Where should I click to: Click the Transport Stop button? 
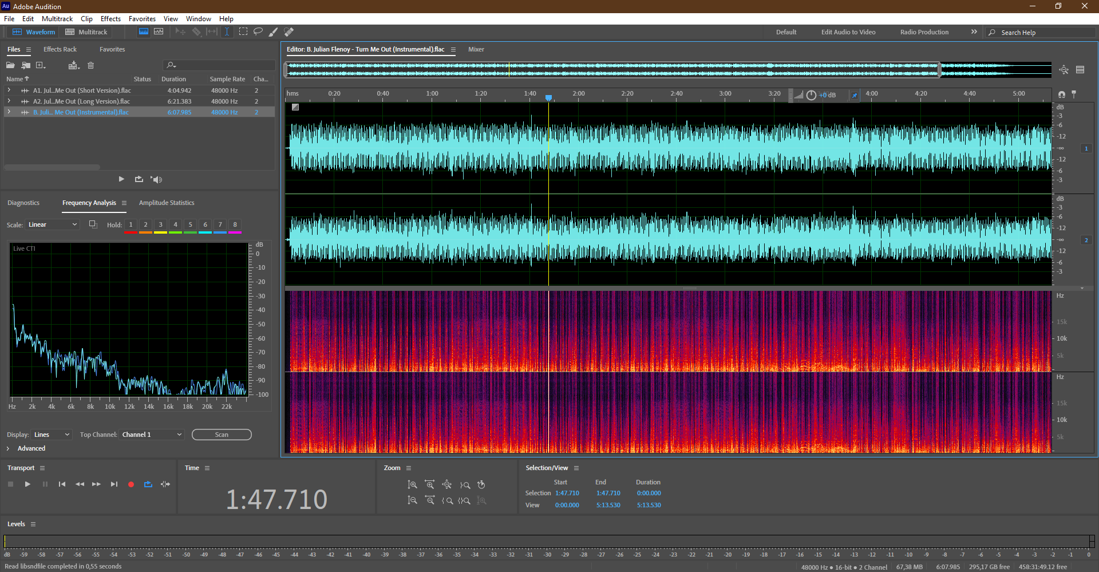click(x=10, y=484)
